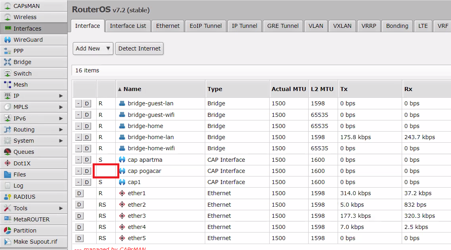
Task: Disable bridge-guest-wifi with its D button
Action: click(x=87, y=114)
